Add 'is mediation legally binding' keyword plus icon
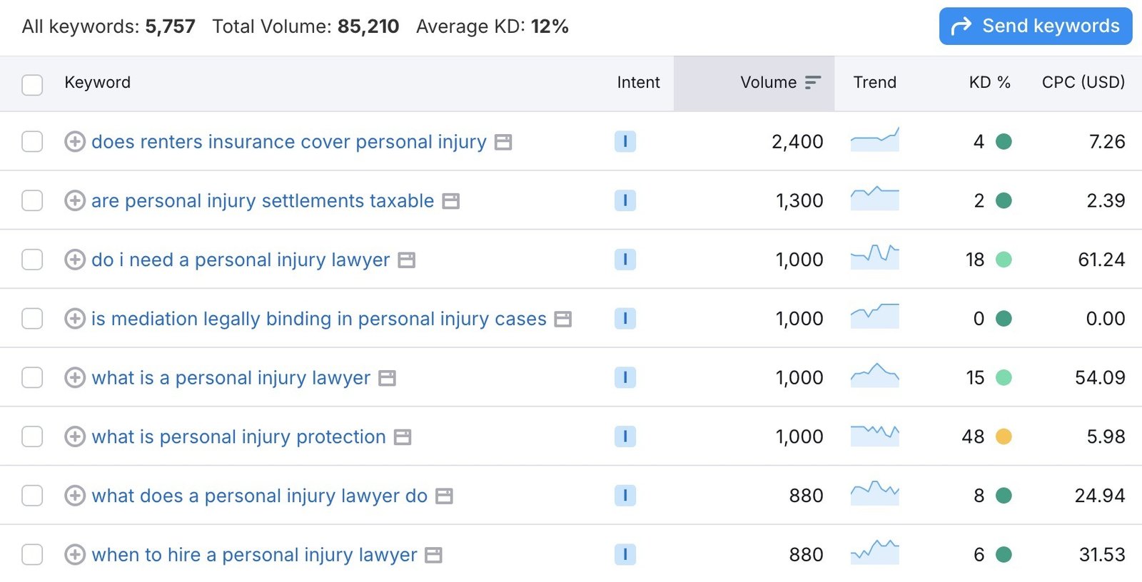 coord(75,318)
